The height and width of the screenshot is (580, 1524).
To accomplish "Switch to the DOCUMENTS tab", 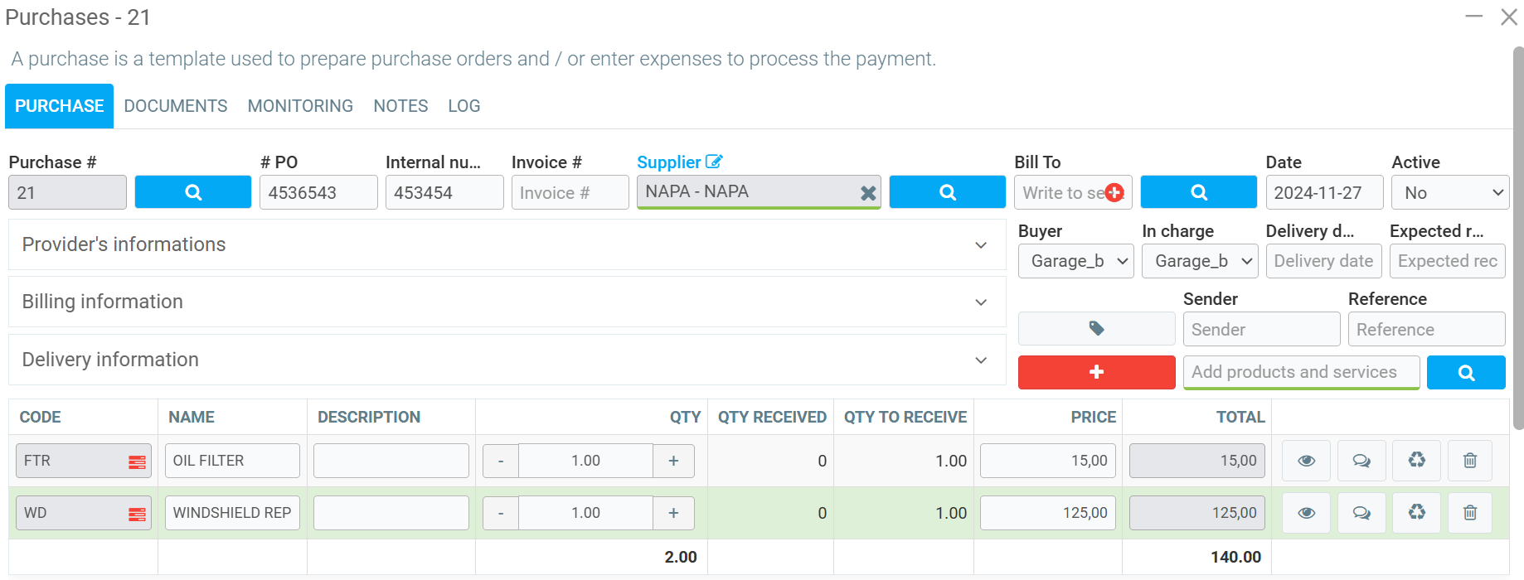I will pos(175,106).
